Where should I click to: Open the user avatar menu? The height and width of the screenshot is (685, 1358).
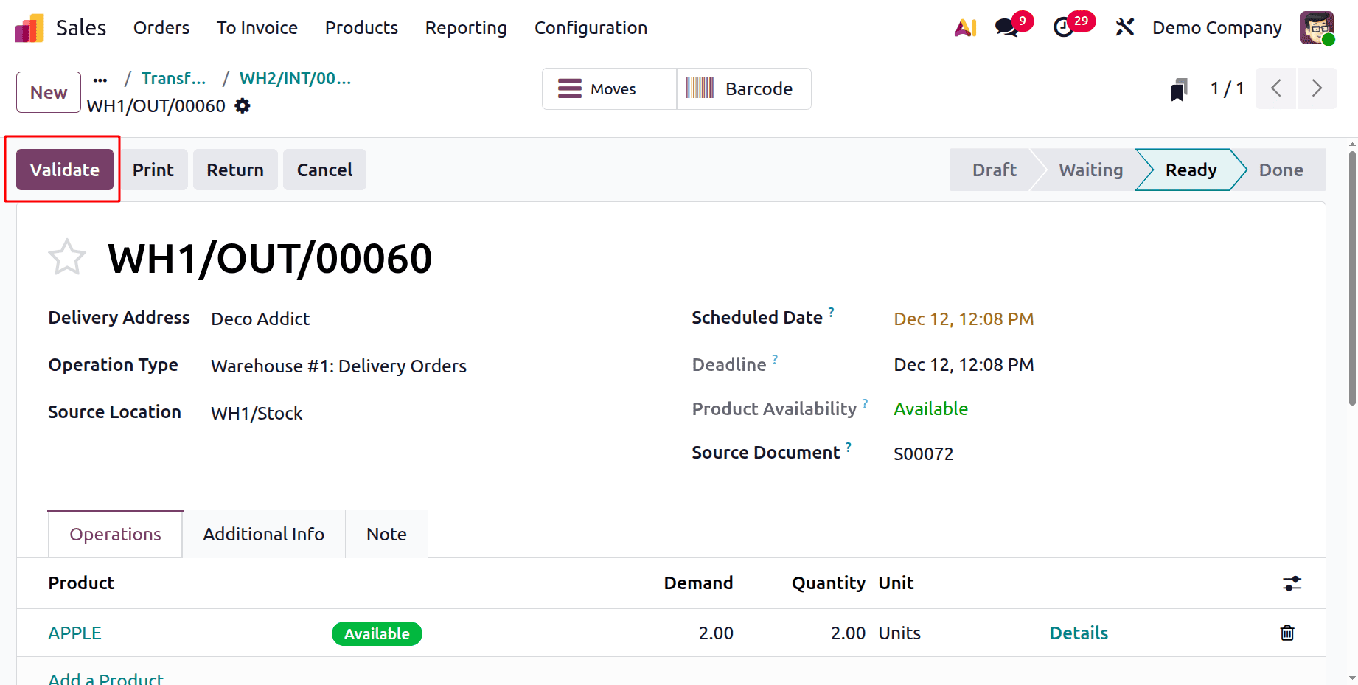[x=1317, y=28]
